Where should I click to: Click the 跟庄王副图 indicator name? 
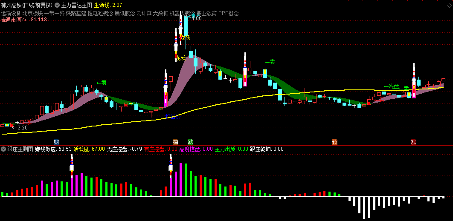tap(20, 149)
